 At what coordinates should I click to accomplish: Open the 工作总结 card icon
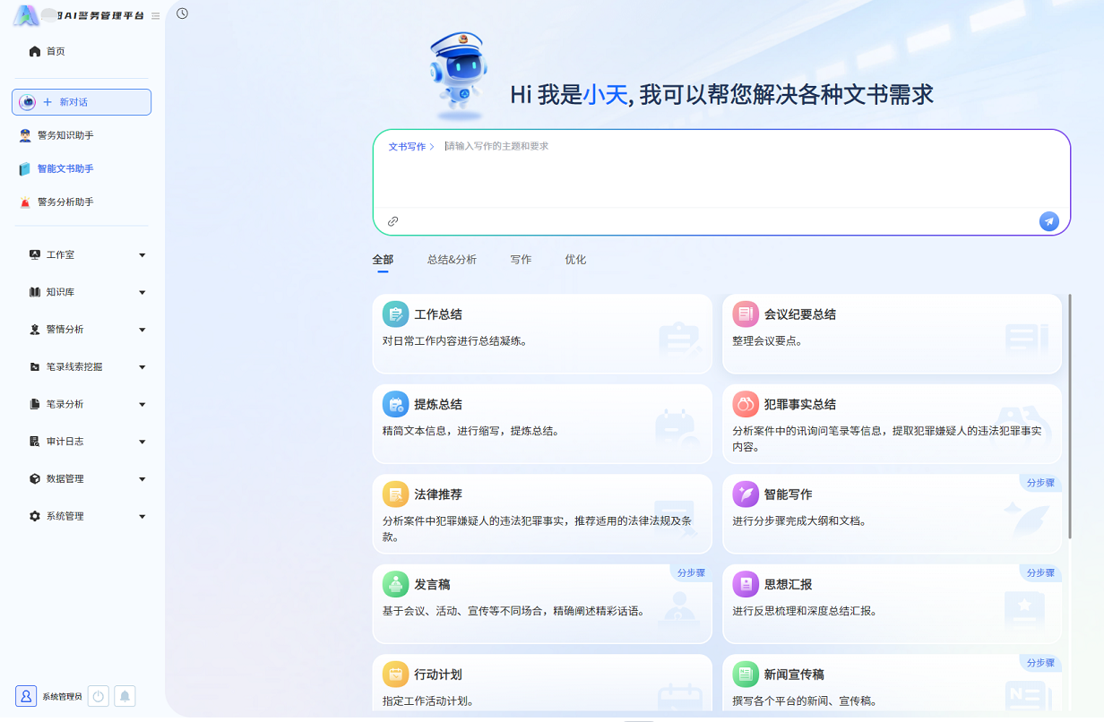[x=396, y=314]
